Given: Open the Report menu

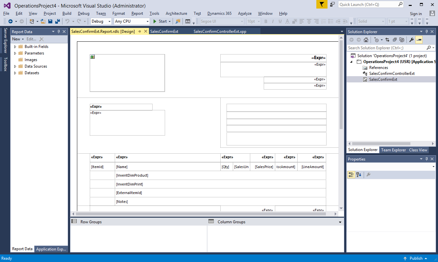Looking at the screenshot, I should point(137,13).
